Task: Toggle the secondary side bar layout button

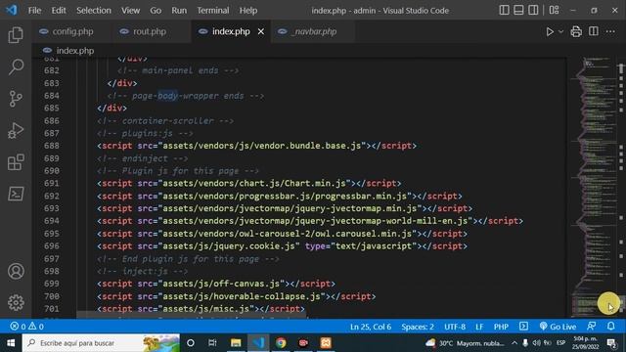Action: coord(533,10)
